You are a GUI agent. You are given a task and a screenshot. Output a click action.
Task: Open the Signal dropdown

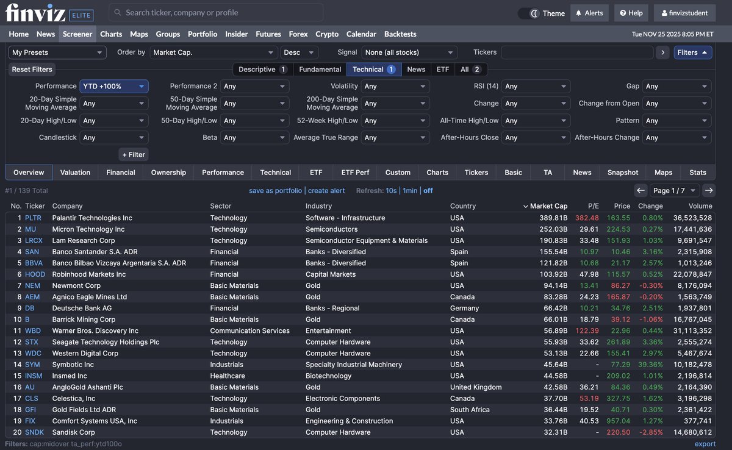[x=409, y=52]
